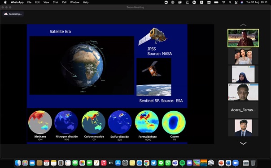
Task: Open the WhatsApp icon in the Dock
Action: click(168, 163)
